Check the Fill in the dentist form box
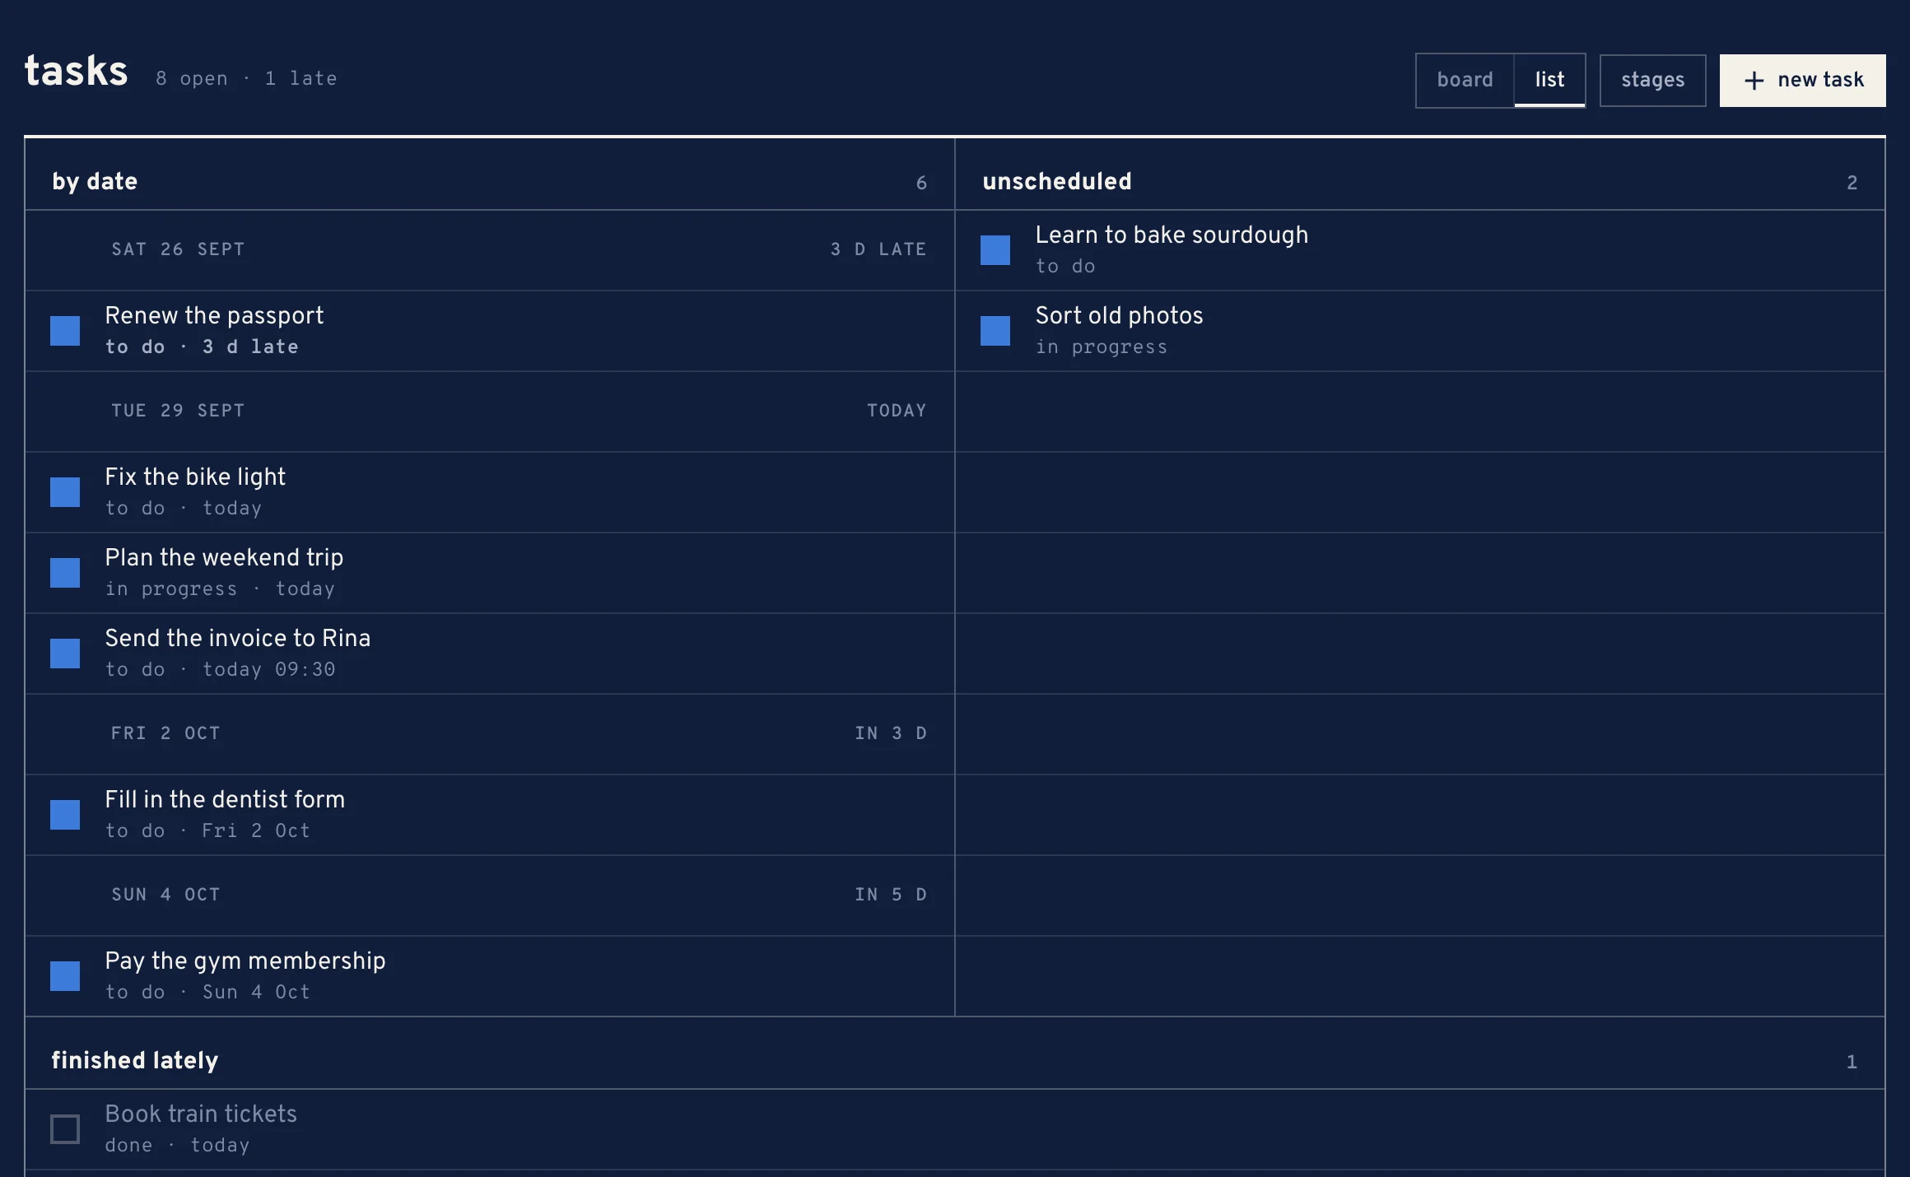The image size is (1910, 1177). 65,815
